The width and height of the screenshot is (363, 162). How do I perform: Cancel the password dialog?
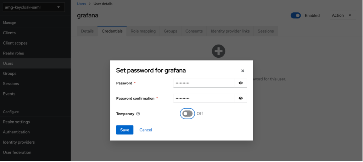click(146, 130)
